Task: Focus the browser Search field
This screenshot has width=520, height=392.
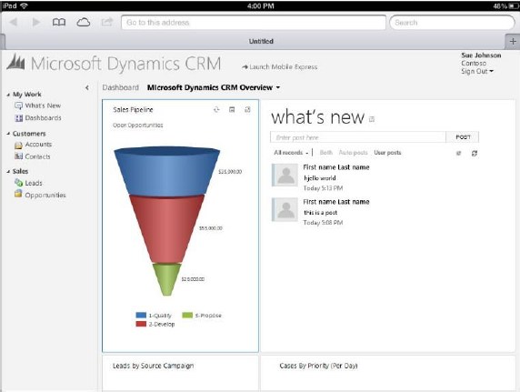Action: 452,23
